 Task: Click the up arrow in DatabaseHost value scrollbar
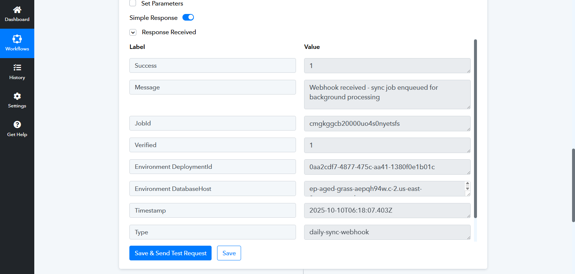tap(467, 184)
